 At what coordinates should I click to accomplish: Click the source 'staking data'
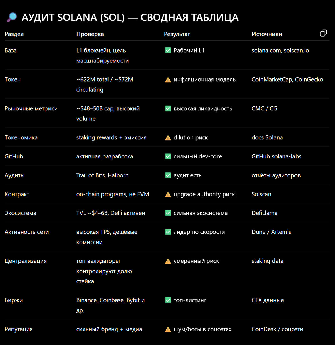(x=267, y=261)
